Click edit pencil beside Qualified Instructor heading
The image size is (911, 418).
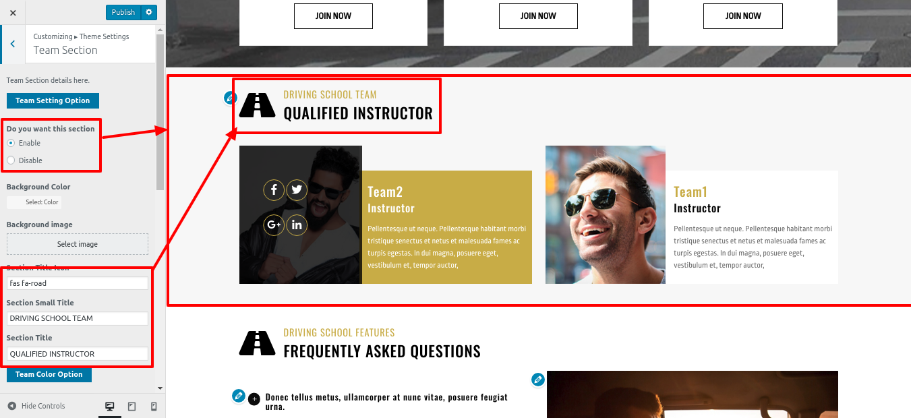coord(231,98)
